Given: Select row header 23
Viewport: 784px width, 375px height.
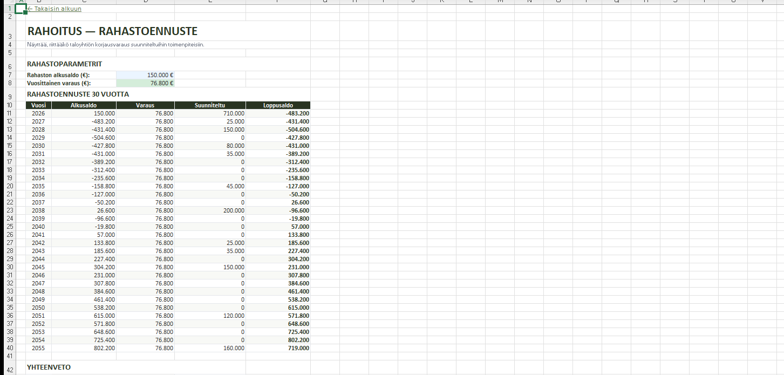Looking at the screenshot, I should pos(9,210).
